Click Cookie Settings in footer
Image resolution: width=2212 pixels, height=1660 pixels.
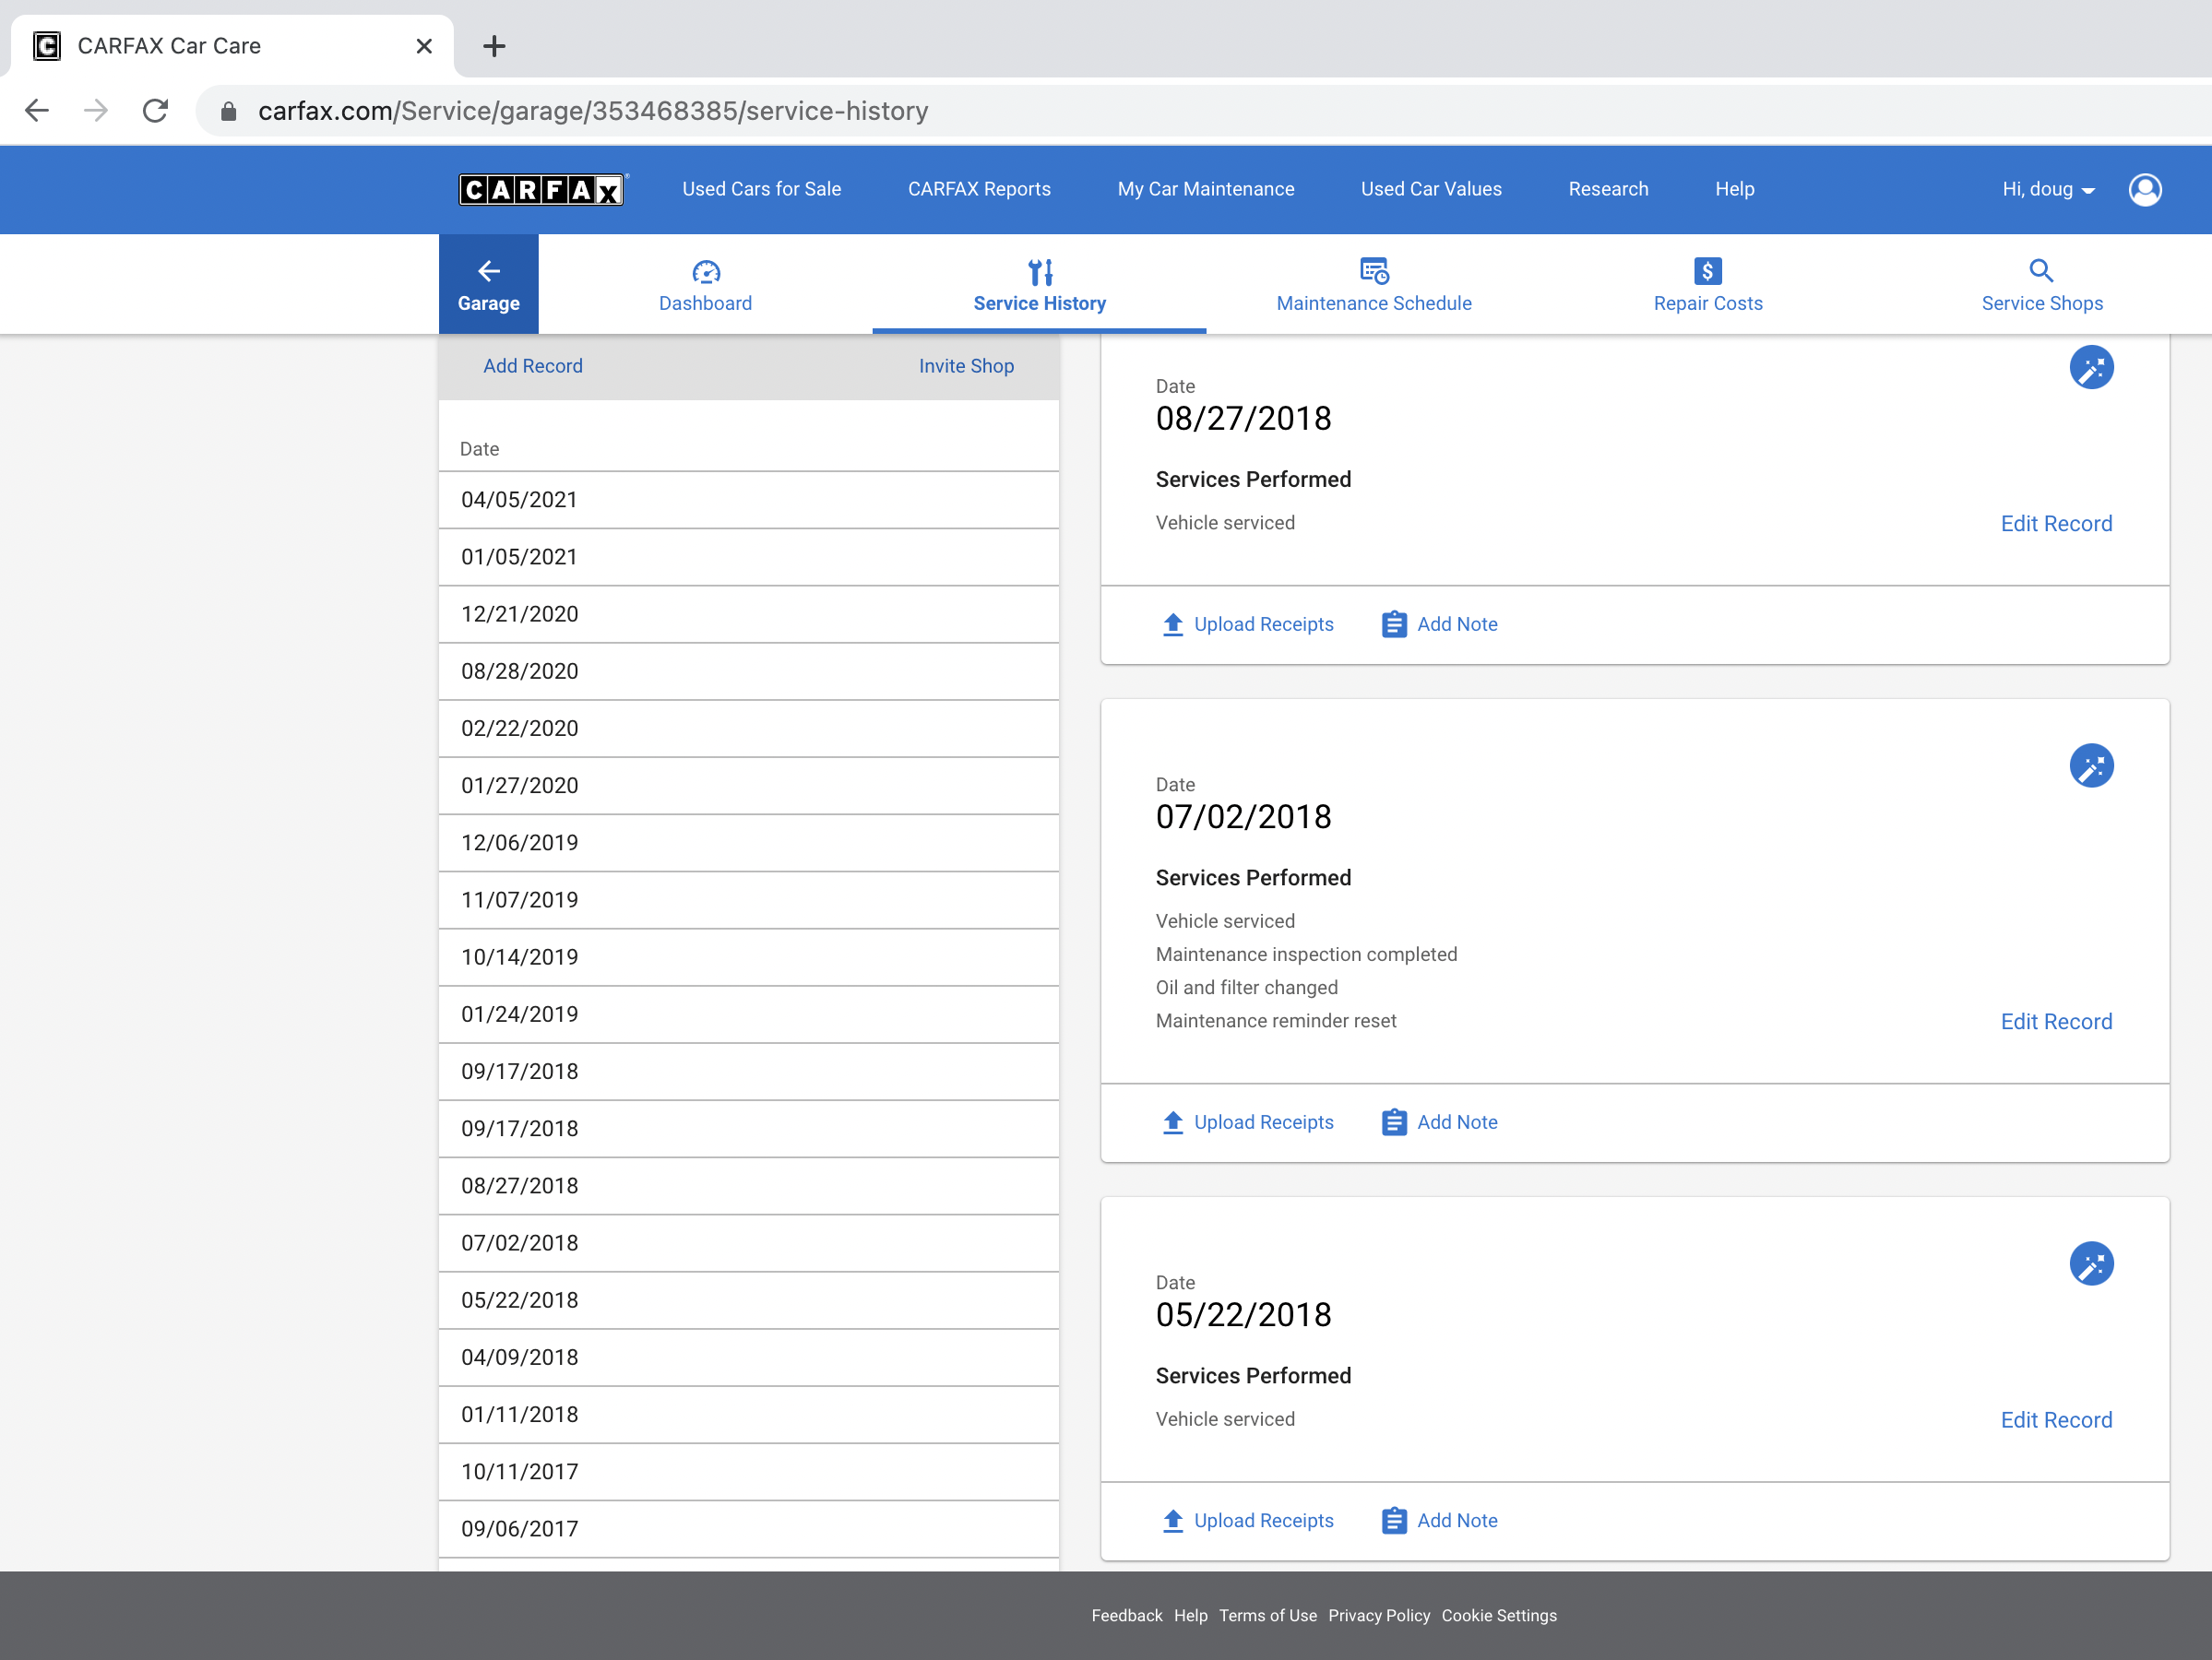[x=1498, y=1615]
